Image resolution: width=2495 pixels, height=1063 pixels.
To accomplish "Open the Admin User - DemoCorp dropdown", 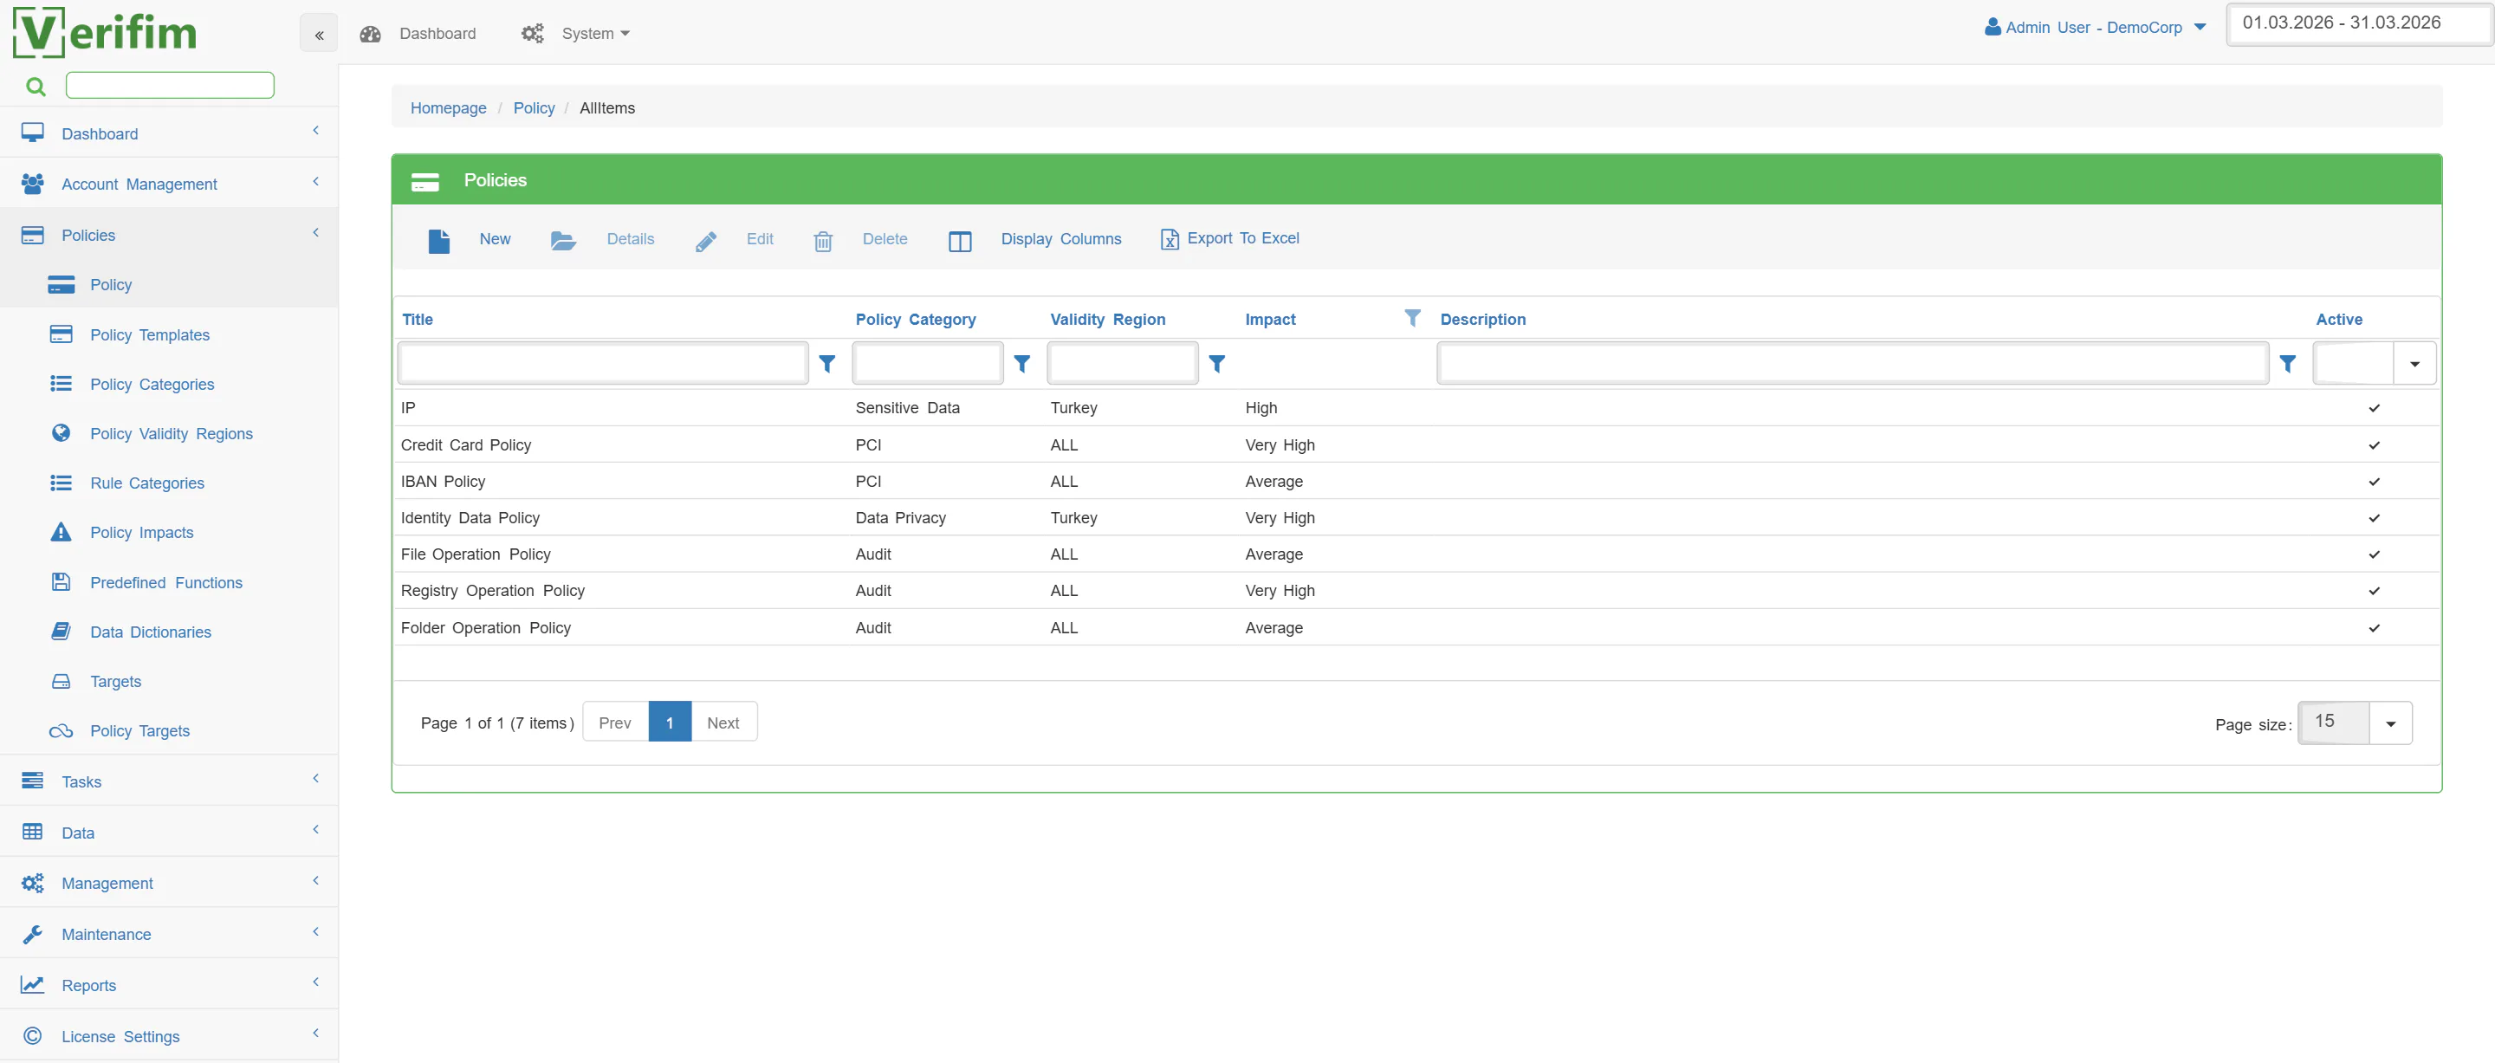I will (2095, 27).
